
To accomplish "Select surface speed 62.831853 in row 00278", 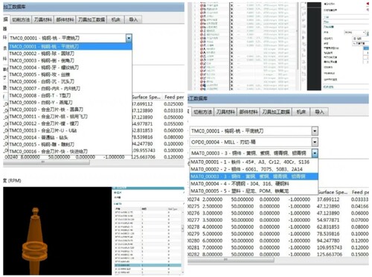I will 330,227.
